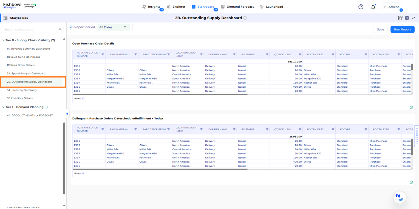
Task: Open the notifications bell icon
Action: (373, 7)
